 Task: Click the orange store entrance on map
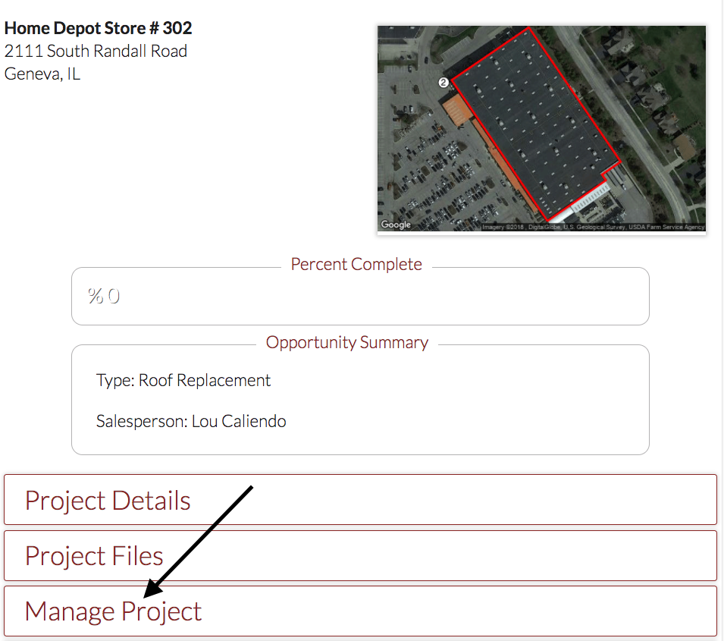pyautogui.click(x=457, y=111)
